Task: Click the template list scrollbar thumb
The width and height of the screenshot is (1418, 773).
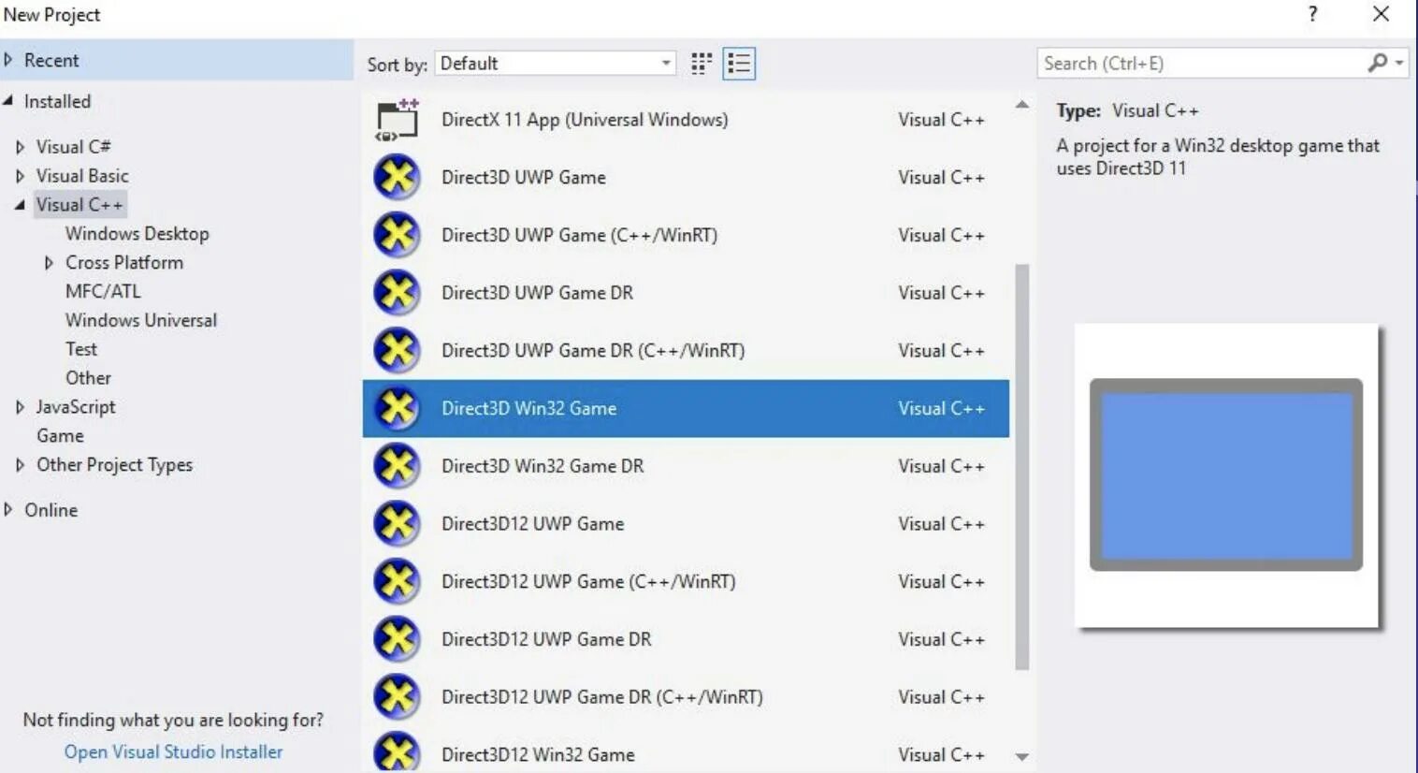Action: (1022, 467)
